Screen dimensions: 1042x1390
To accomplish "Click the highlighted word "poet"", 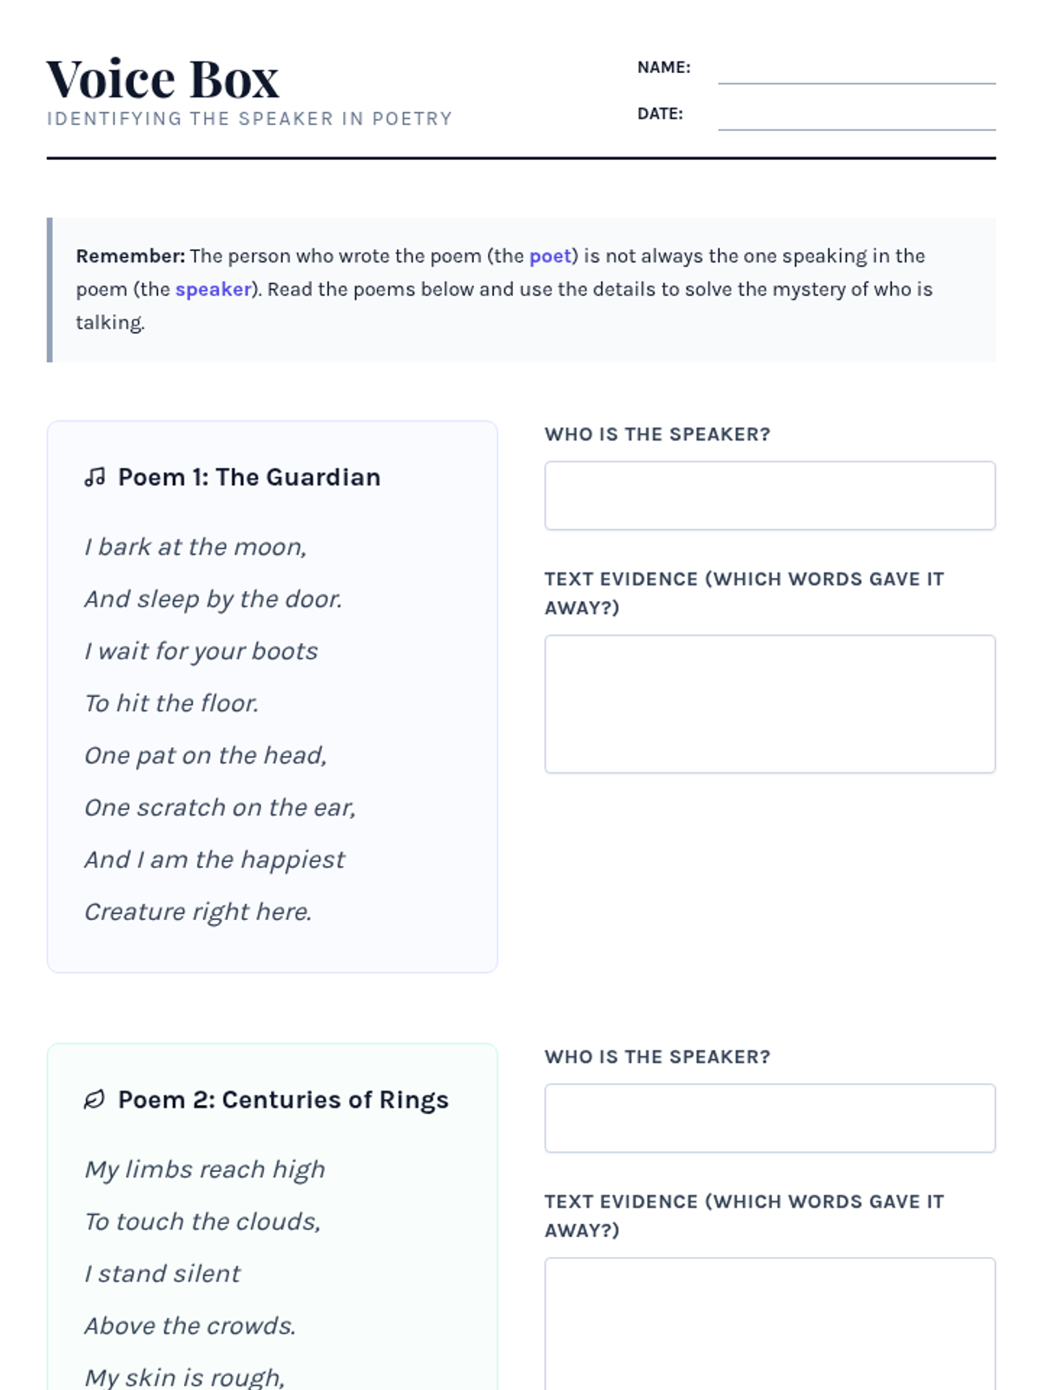I will click(x=551, y=256).
